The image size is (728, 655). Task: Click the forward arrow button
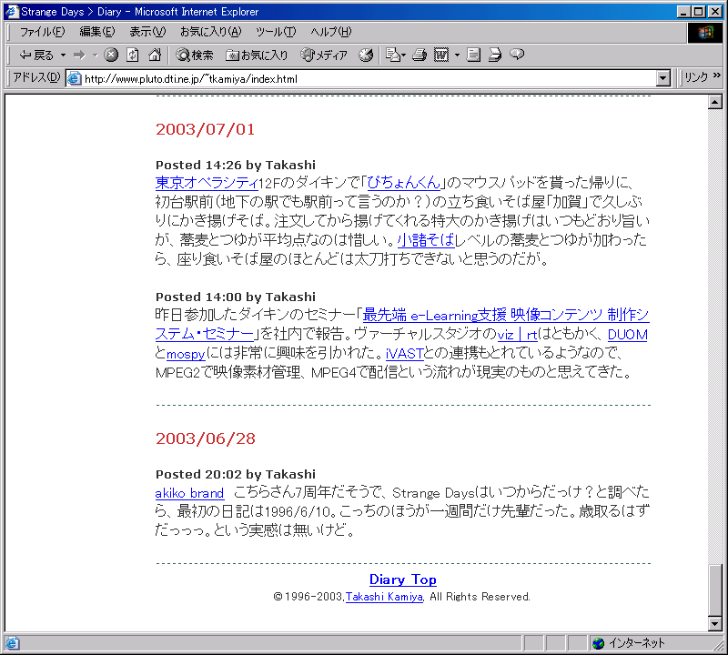coord(80,55)
